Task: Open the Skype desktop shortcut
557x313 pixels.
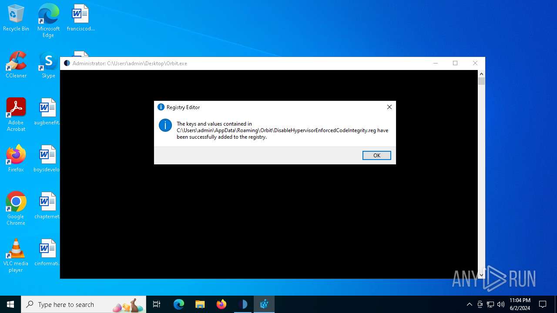Action: coord(48,65)
